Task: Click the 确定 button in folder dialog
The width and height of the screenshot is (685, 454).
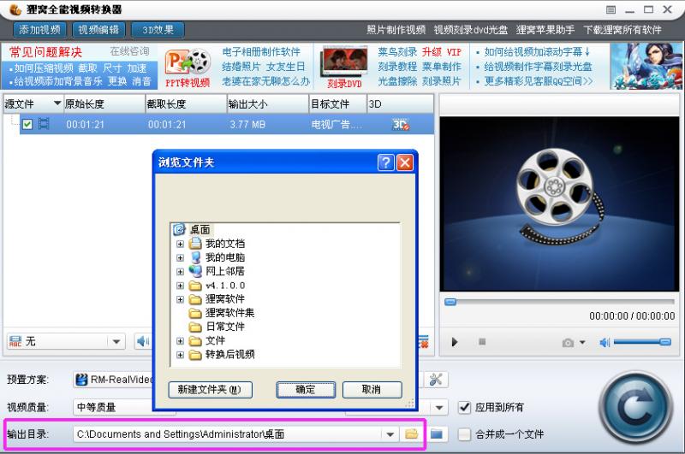Action: 305,389
